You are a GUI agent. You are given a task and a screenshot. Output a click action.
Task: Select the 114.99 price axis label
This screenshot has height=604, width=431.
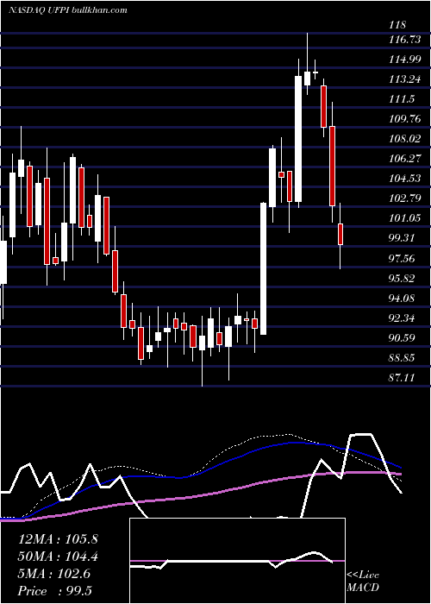[x=404, y=60]
